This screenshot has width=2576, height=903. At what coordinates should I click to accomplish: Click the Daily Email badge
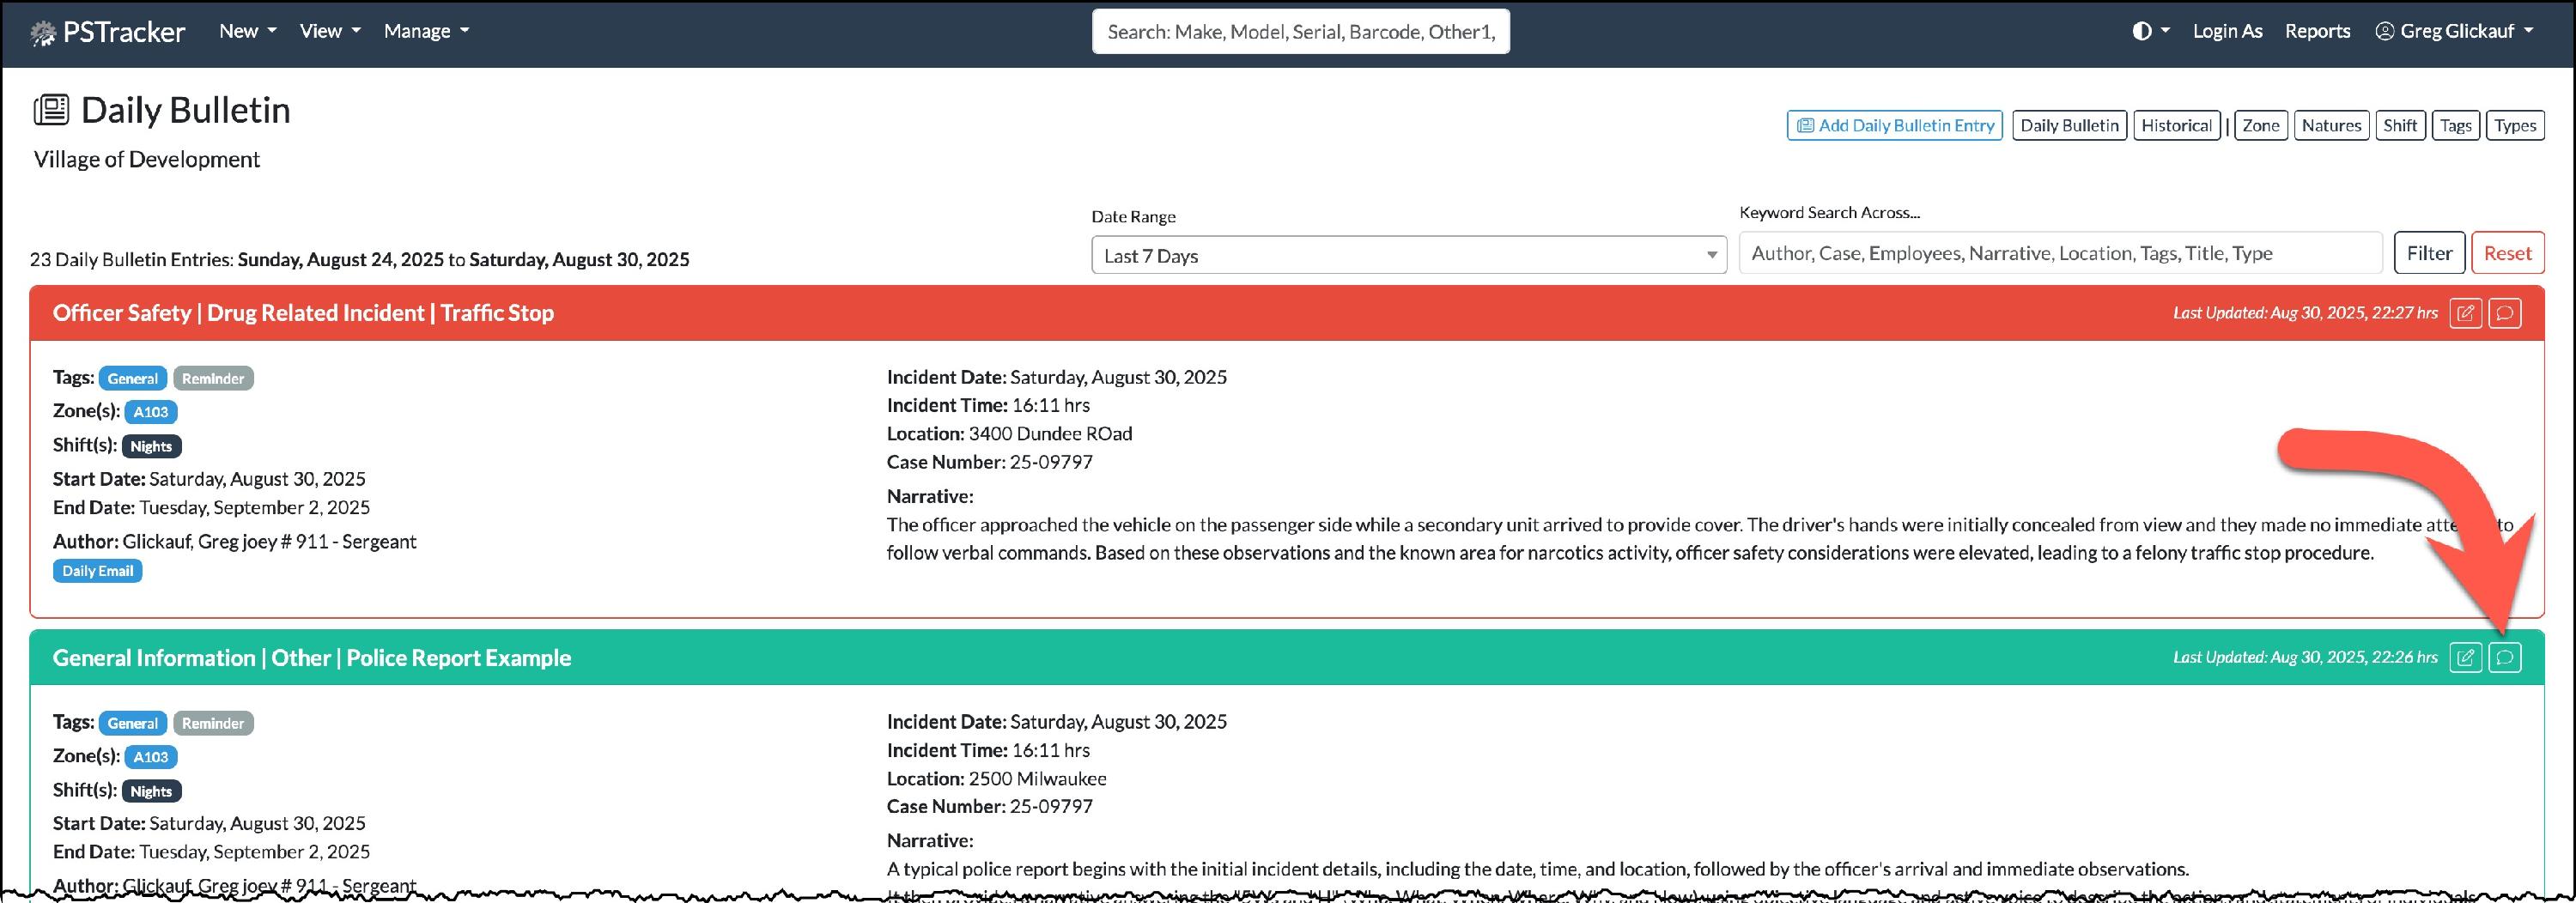[97, 571]
